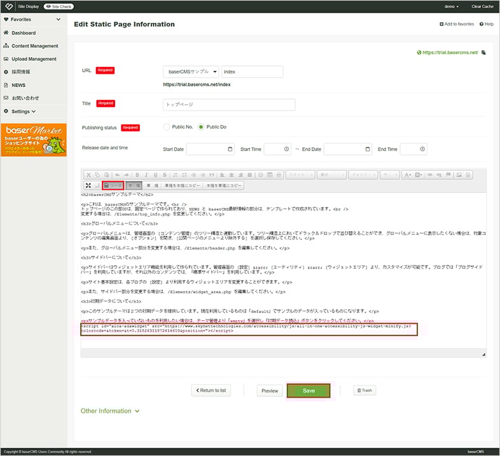Screen dimensions: 500x456
Task: Expand the Settings menu in sidebar
Action: tap(24, 111)
